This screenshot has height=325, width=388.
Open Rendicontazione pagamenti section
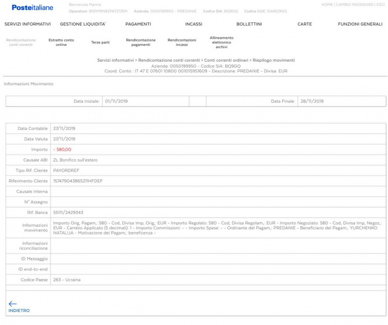pos(141,42)
